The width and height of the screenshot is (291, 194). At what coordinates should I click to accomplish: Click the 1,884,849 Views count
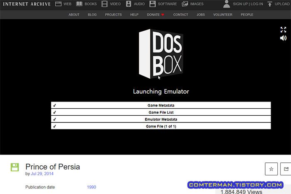(241, 192)
